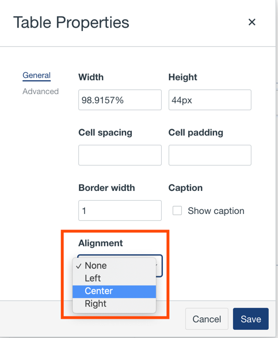Click the Caption heading label
This screenshot has height=338, width=278.
point(185,188)
